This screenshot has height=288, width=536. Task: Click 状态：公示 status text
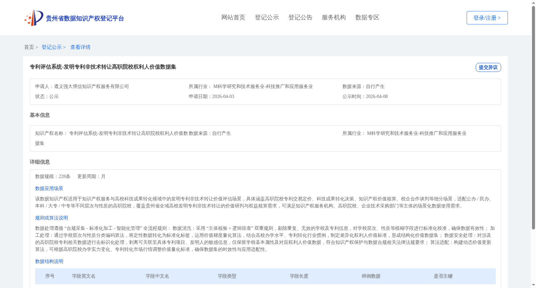(47, 96)
